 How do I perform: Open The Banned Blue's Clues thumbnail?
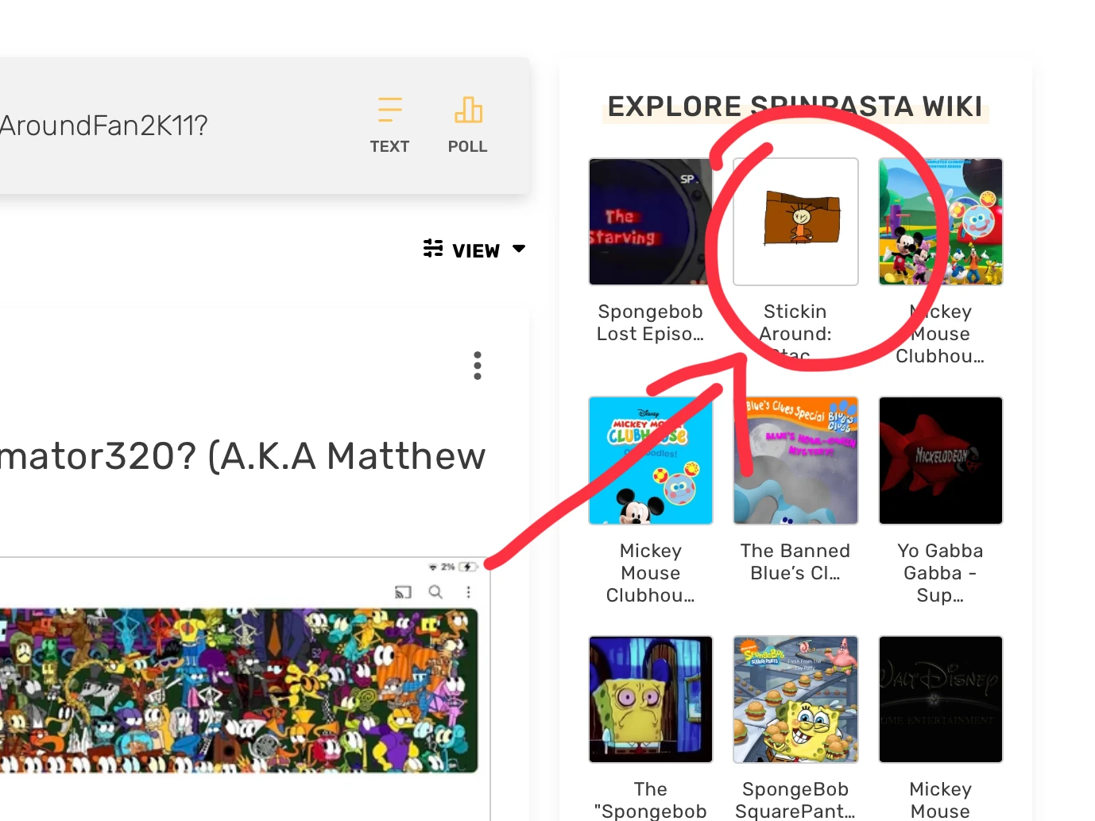(795, 461)
